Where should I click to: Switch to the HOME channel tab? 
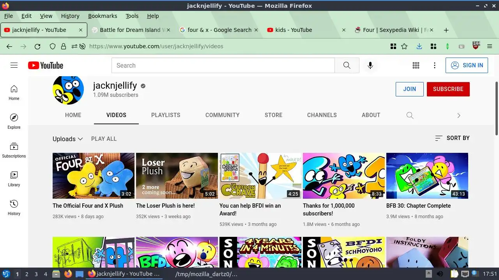point(73,115)
